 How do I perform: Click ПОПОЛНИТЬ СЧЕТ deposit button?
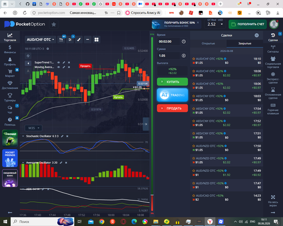pos(247,24)
